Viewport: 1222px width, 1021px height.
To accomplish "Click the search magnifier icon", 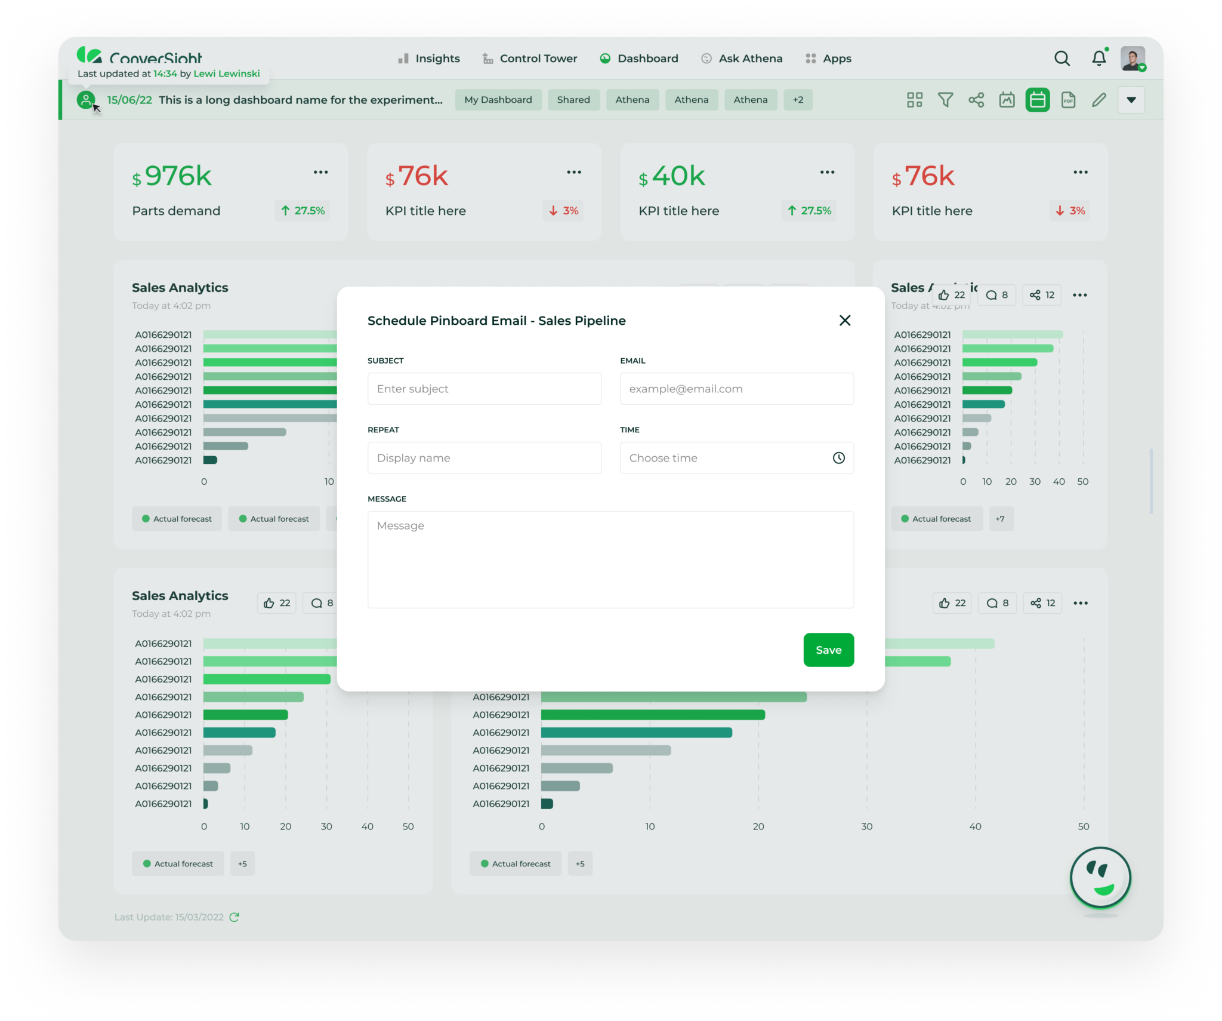I will (1061, 59).
